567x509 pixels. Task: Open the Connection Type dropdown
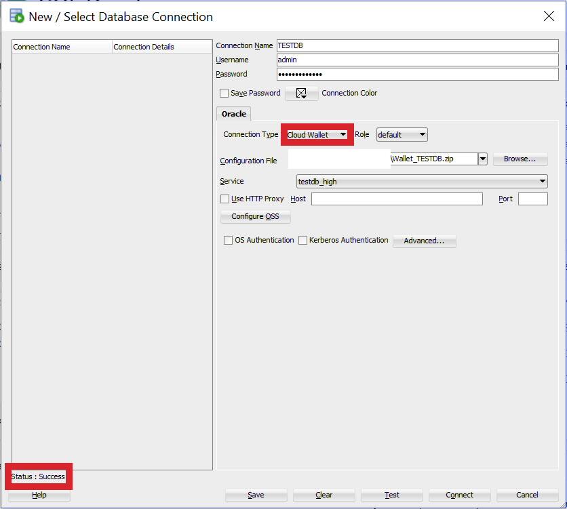(x=317, y=135)
